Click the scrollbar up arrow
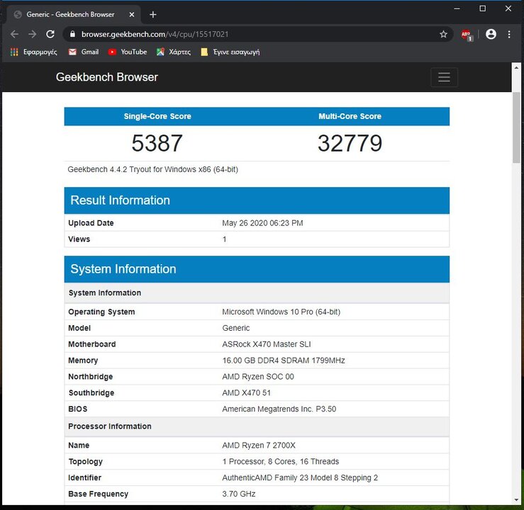This screenshot has height=510, width=524. coord(517,67)
